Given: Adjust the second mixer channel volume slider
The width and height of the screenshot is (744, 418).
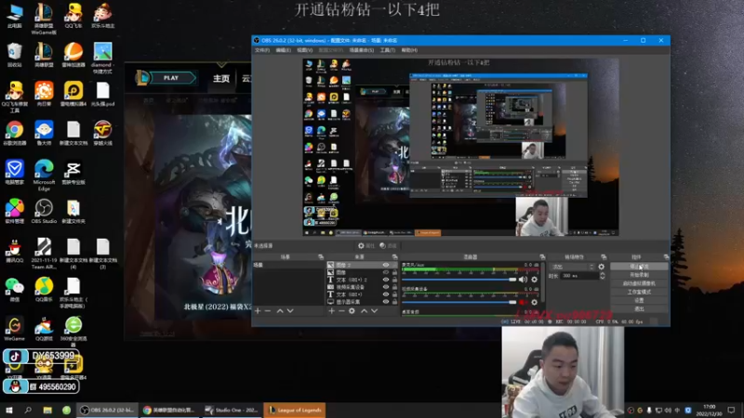Looking at the screenshot, I should click(x=458, y=302).
